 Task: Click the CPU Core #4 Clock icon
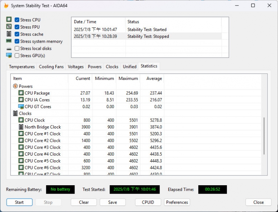click(21, 154)
